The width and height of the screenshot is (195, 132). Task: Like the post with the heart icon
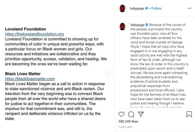coord(121,114)
